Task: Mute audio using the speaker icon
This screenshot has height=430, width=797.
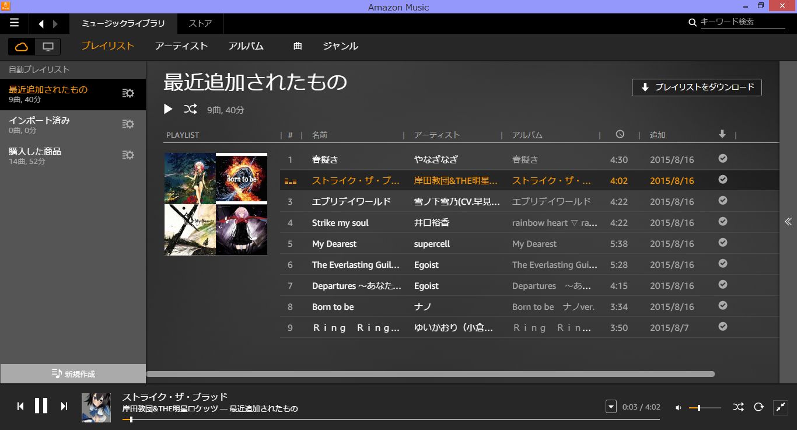Action: pyautogui.click(x=678, y=407)
